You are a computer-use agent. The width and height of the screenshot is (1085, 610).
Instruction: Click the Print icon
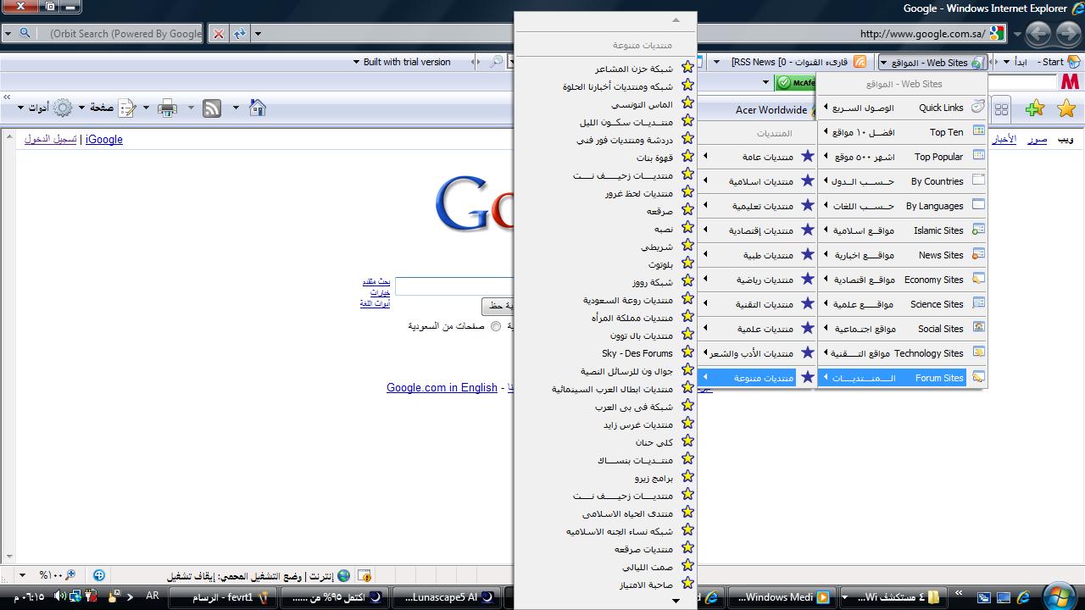(167, 108)
